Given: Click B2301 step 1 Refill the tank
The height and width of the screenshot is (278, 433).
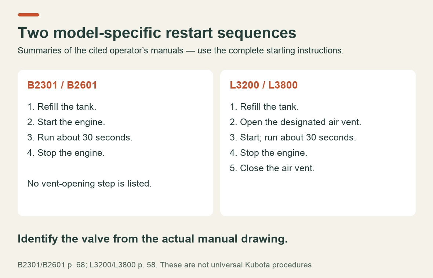Looking at the screenshot, I should (x=62, y=107).
